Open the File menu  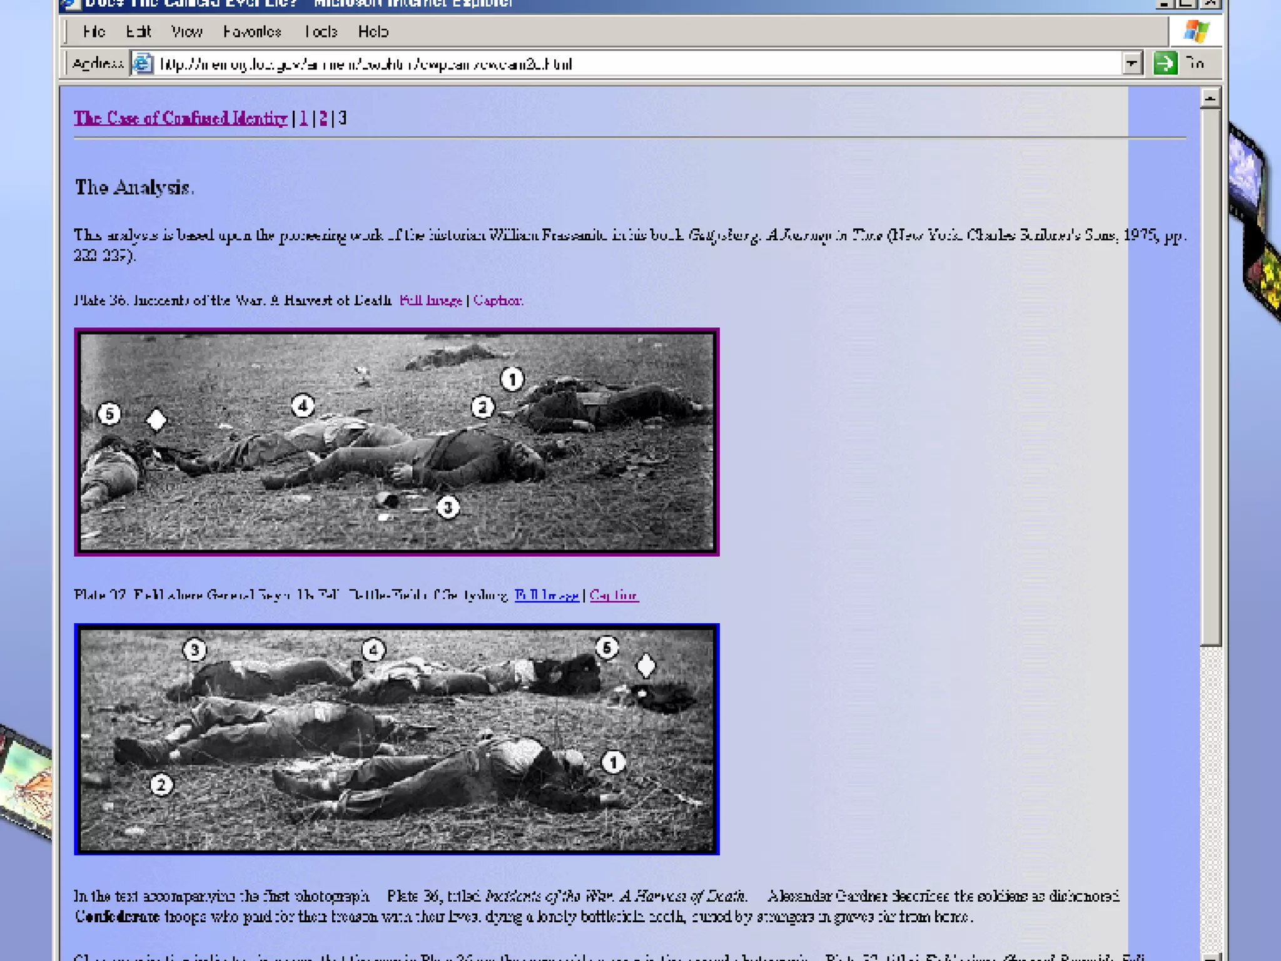pos(94,32)
